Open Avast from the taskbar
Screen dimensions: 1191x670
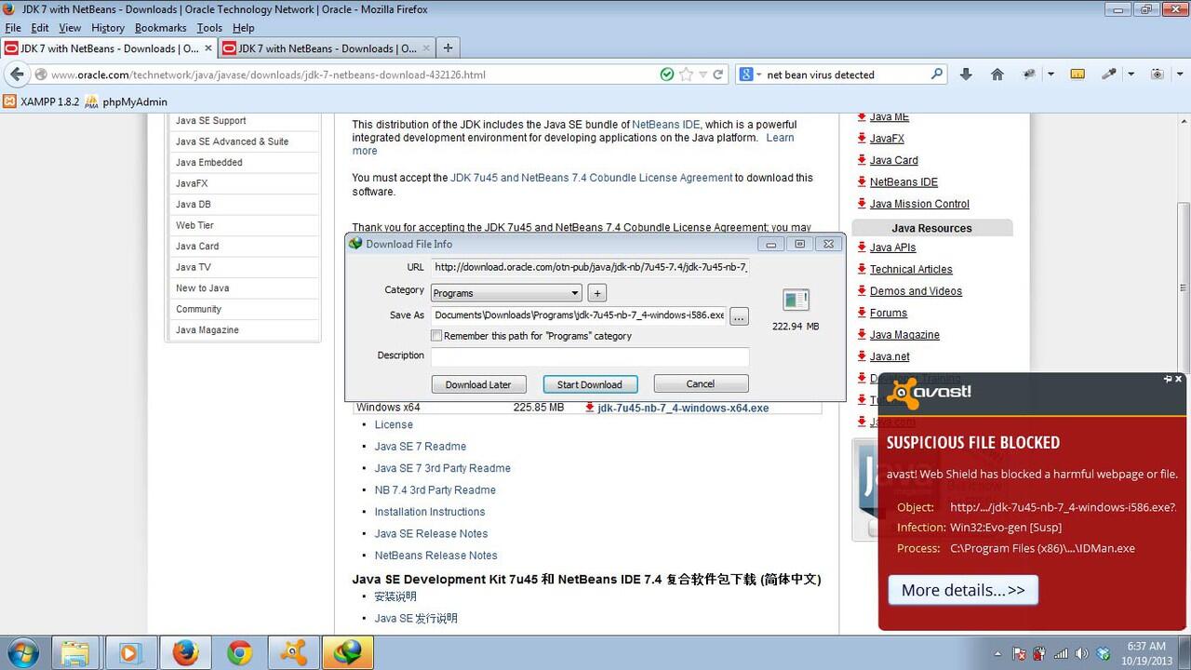pyautogui.click(x=293, y=653)
